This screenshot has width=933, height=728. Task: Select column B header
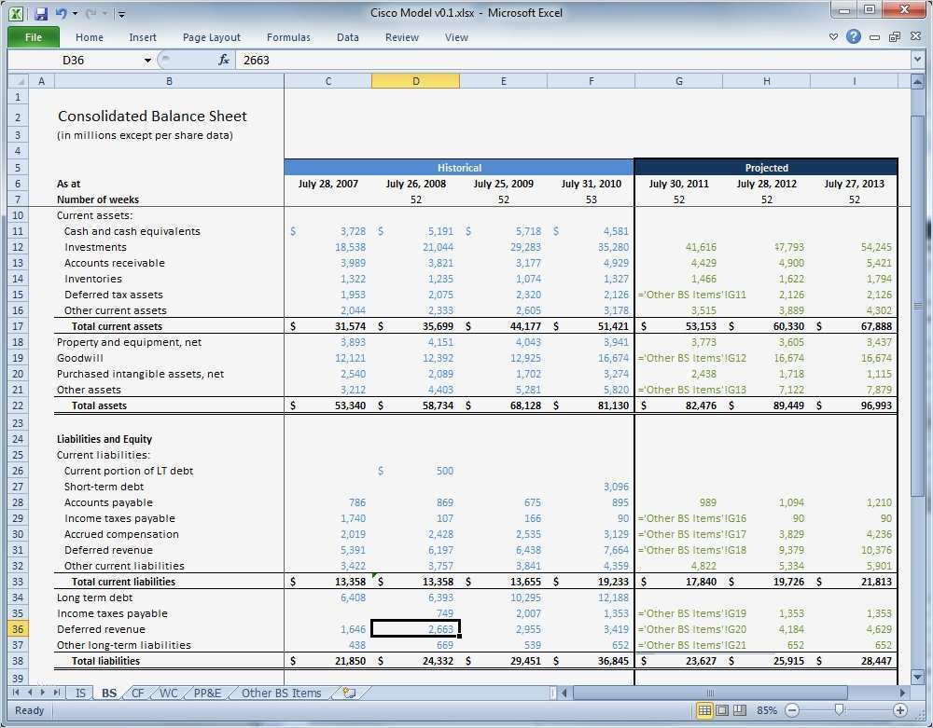click(169, 81)
